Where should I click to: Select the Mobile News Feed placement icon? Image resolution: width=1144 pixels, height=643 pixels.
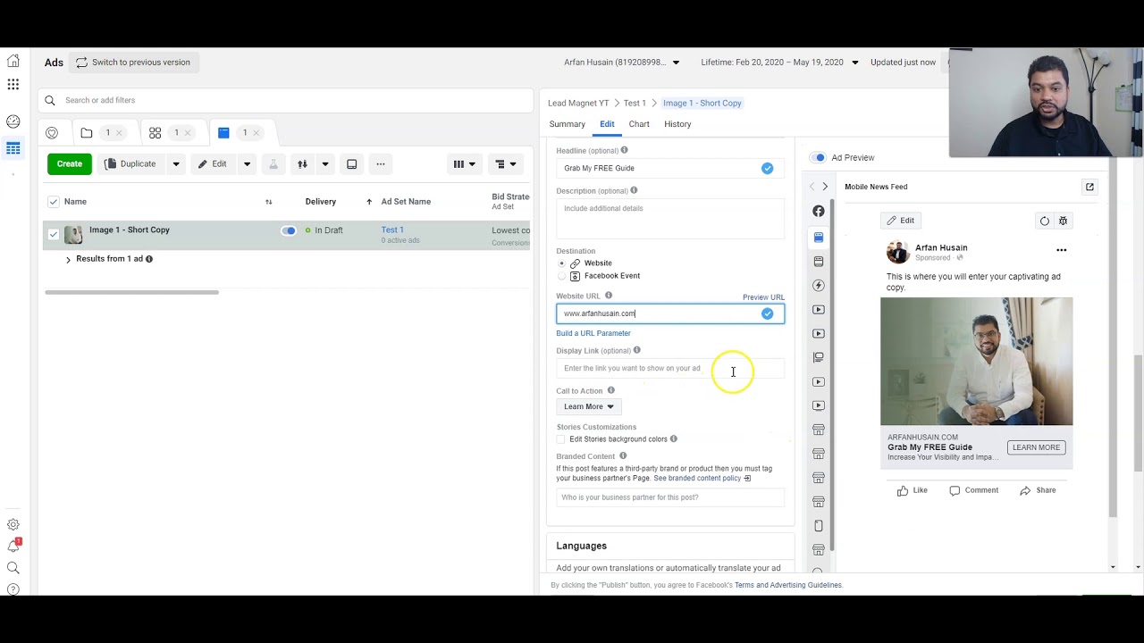tap(819, 238)
